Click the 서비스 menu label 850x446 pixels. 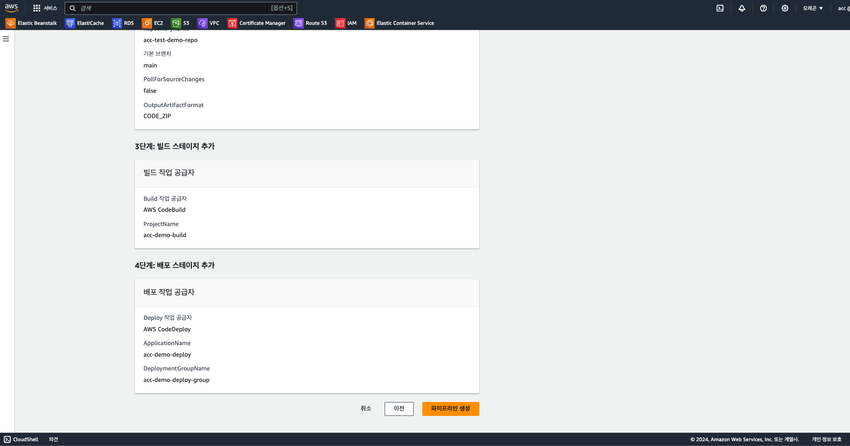[50, 8]
